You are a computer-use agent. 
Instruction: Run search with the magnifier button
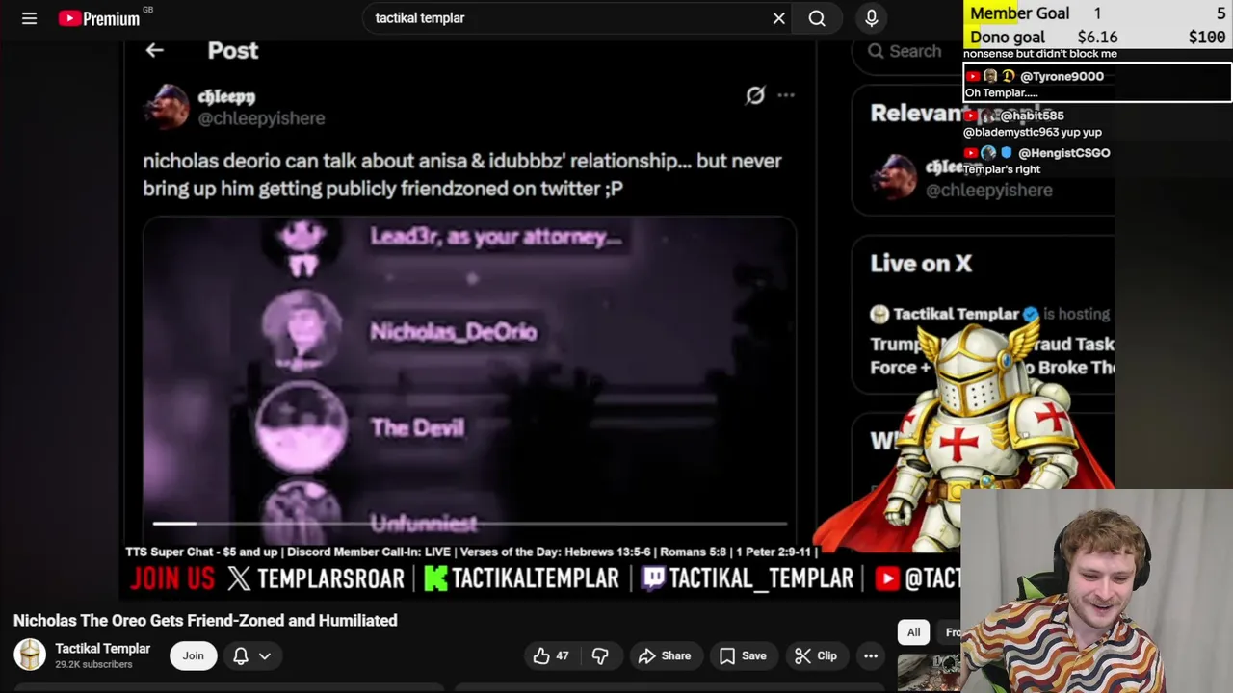(817, 18)
